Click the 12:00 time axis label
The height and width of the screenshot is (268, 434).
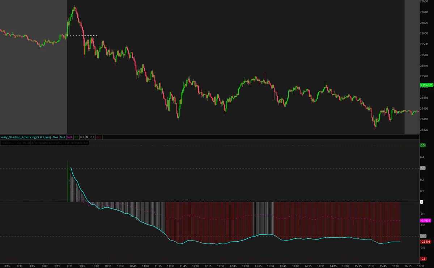click(x=196, y=266)
